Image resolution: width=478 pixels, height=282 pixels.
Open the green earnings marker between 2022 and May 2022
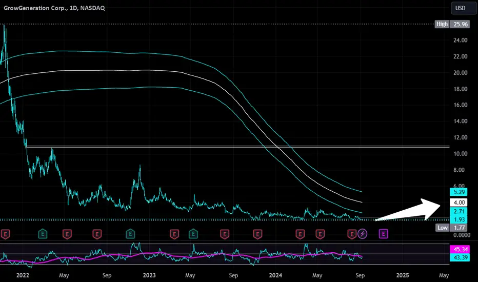[x=43, y=234]
